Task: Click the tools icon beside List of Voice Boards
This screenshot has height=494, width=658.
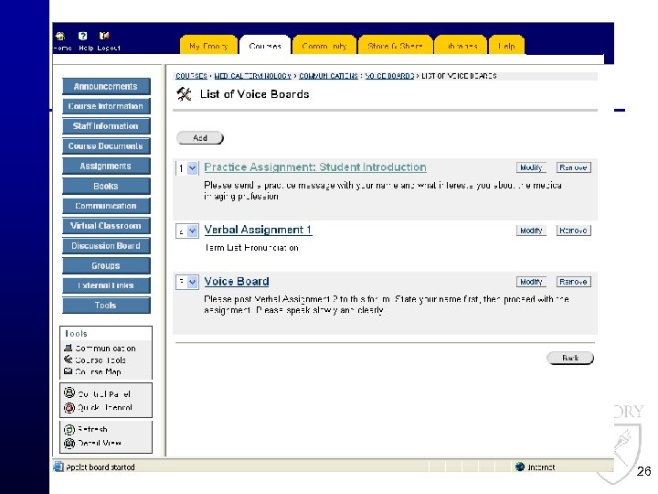Action: (x=184, y=94)
